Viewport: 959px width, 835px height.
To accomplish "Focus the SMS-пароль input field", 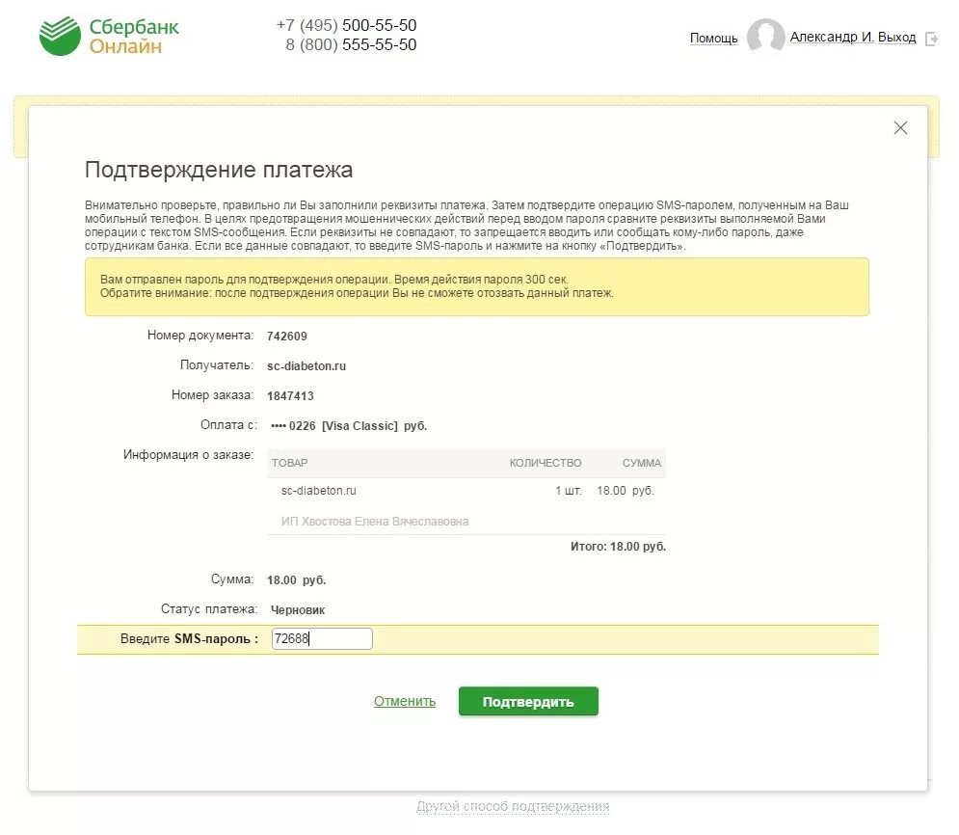I will [322, 638].
